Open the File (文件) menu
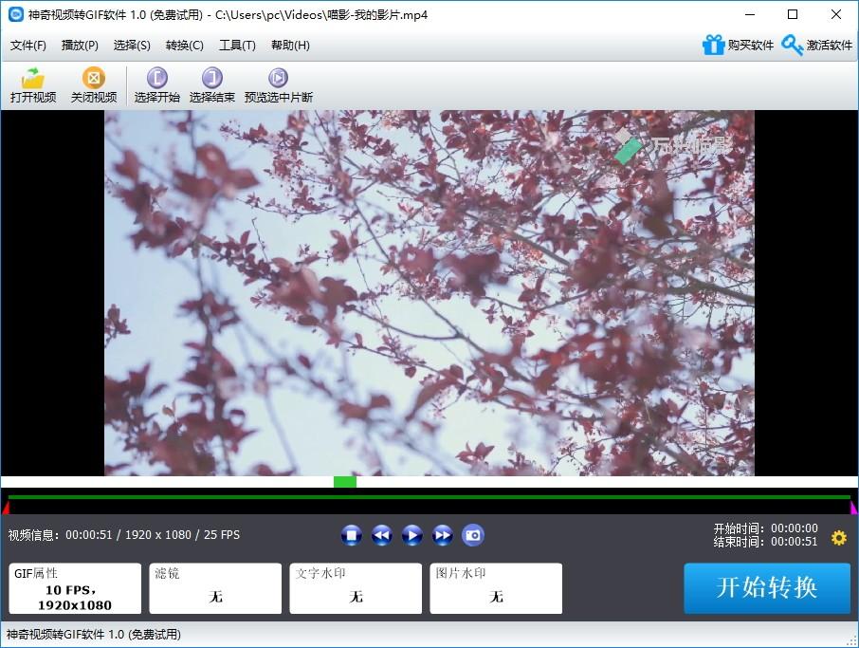Screen dimensions: 859x648 click(28, 46)
